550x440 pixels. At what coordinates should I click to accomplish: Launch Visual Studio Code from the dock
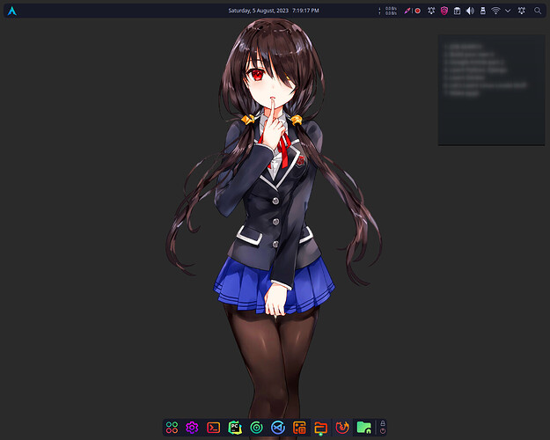(x=278, y=428)
